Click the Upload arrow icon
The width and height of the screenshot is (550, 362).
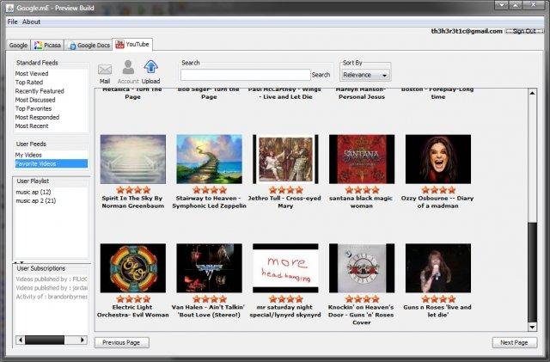pos(151,67)
